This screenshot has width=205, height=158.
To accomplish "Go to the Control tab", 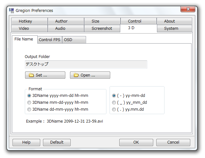I will coord(138,21).
